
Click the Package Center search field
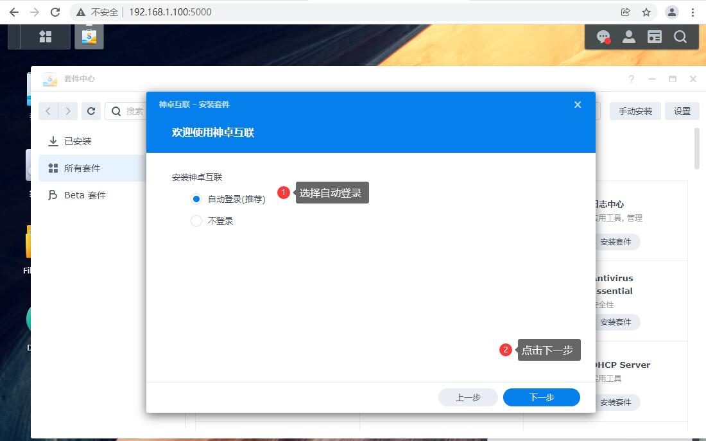pos(126,111)
